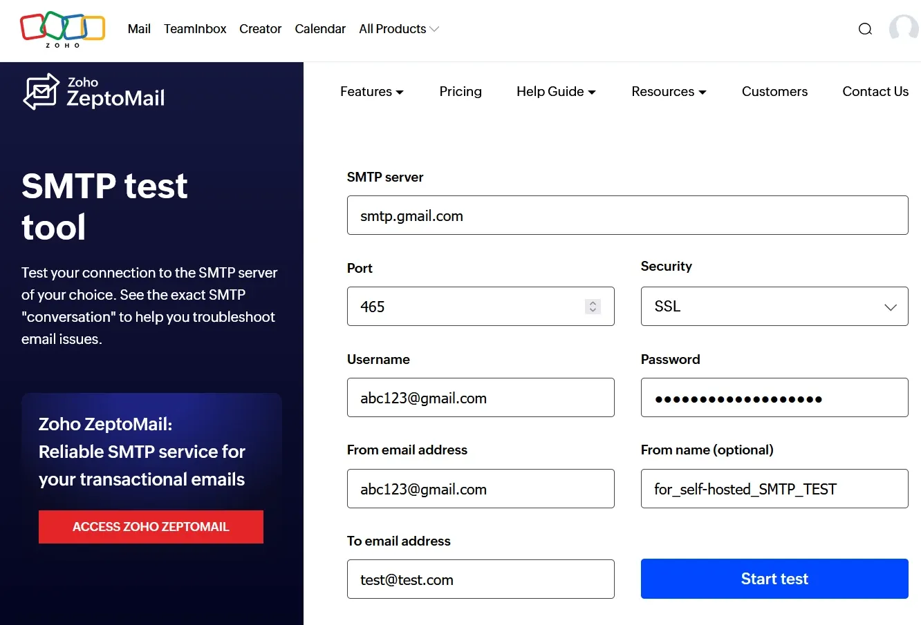921x625 pixels.
Task: Expand the All Products dropdown
Action: tap(399, 29)
